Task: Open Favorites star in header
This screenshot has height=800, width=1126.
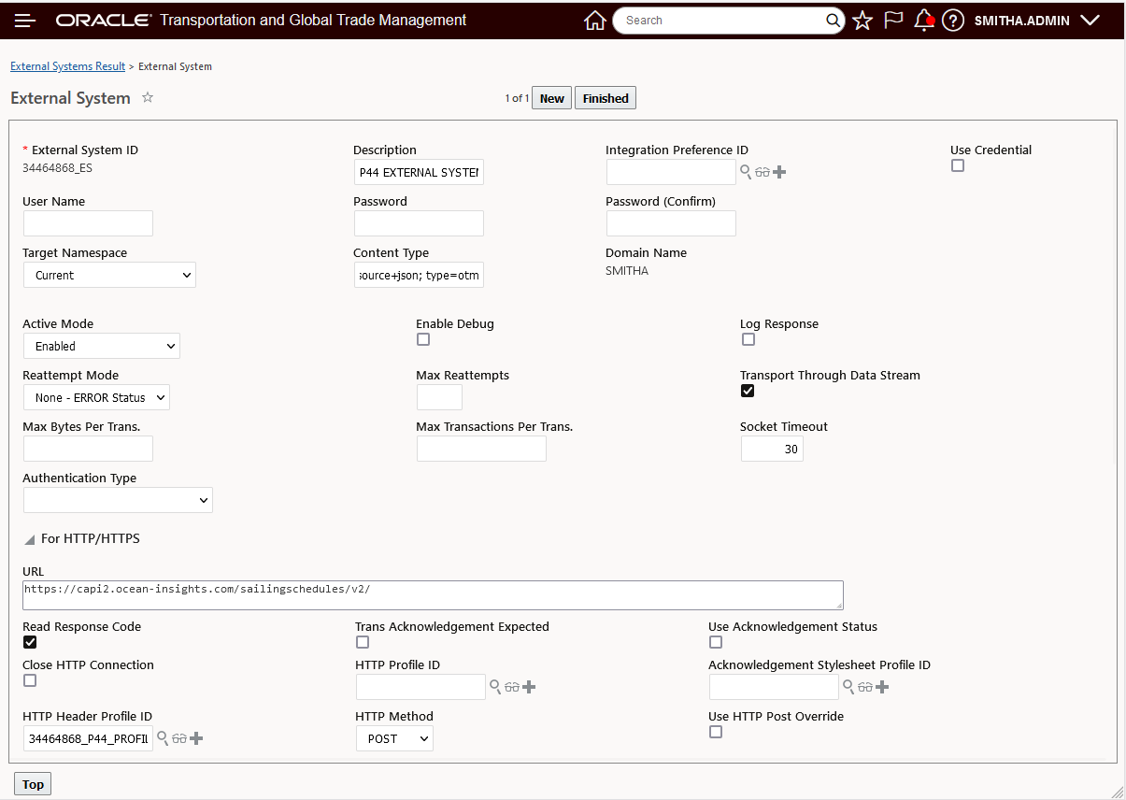Action: coord(862,21)
